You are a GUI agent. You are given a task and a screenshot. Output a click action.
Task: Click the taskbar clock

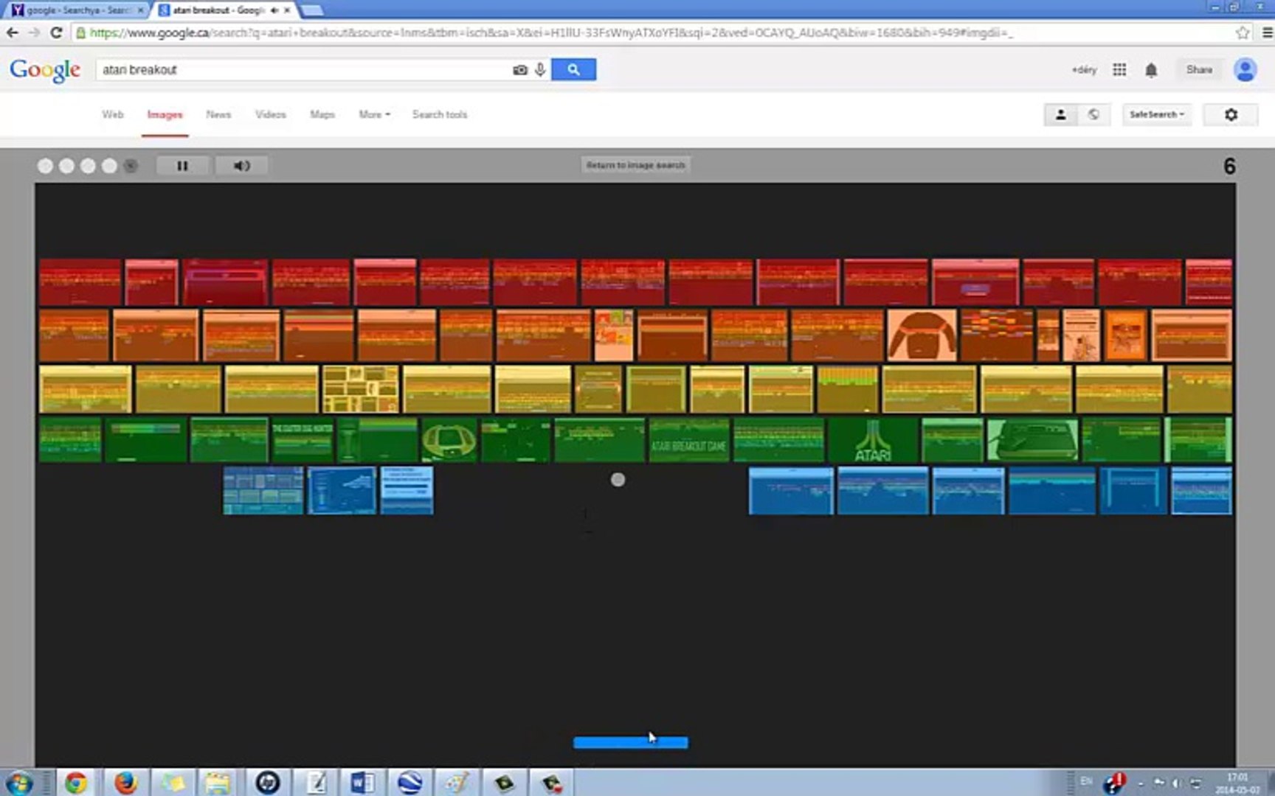pyautogui.click(x=1237, y=783)
